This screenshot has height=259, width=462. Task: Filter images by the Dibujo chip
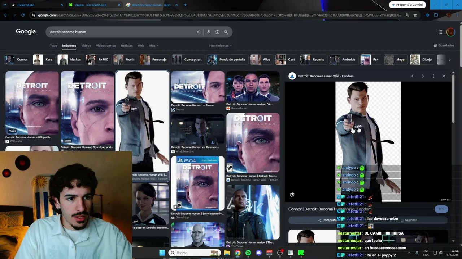(422, 60)
